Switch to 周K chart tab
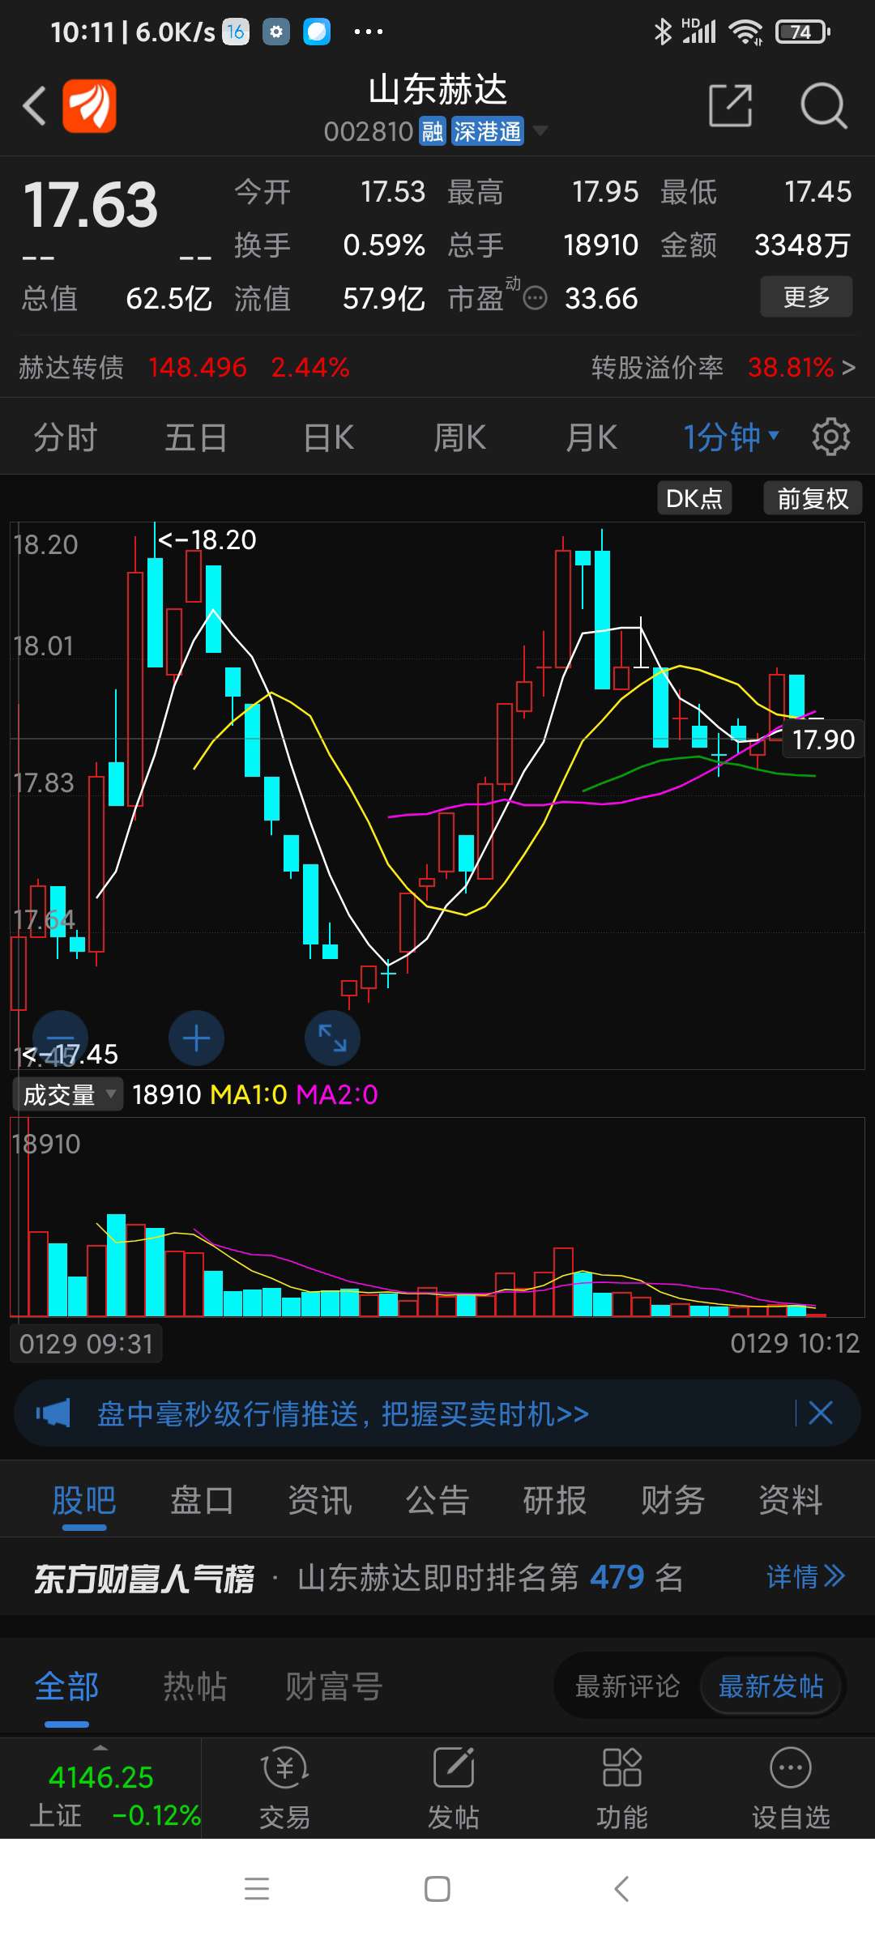Viewport: 875px width, 1944px height. (x=460, y=437)
